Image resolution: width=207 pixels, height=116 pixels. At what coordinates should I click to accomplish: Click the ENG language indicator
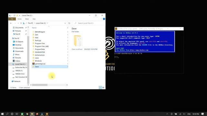tap(189, 114)
